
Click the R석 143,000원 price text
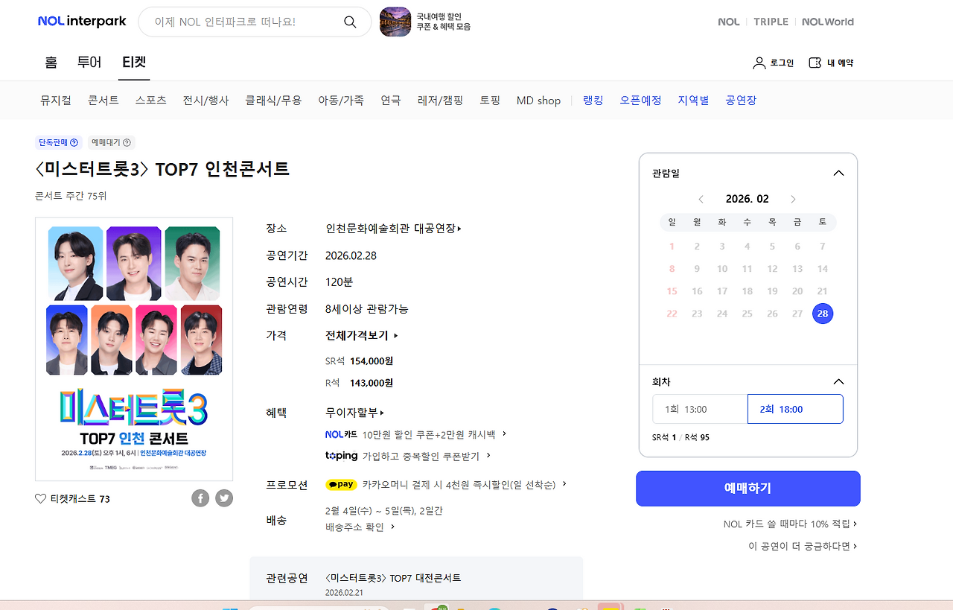point(359,383)
